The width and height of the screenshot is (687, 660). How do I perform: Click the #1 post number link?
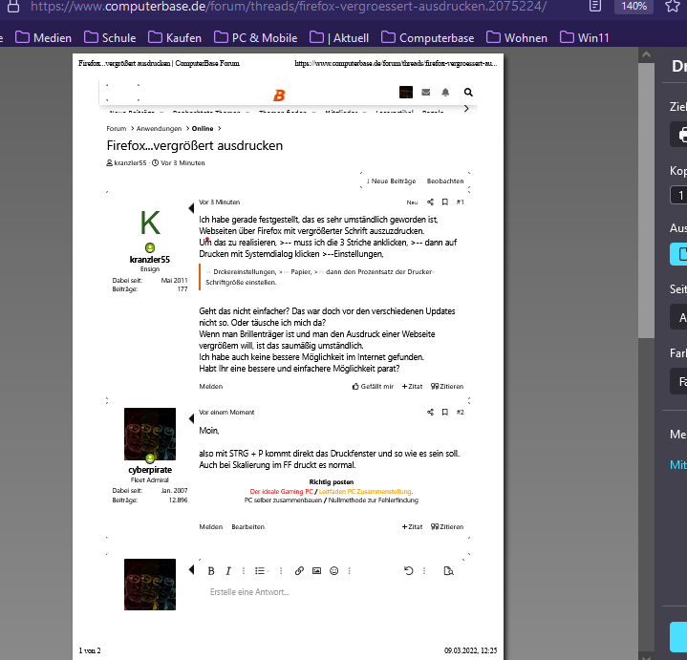tap(460, 202)
